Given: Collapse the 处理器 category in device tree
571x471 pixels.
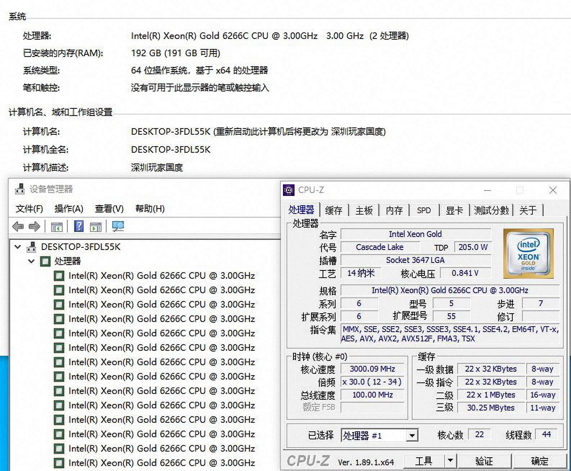Looking at the screenshot, I should pyautogui.click(x=31, y=261).
